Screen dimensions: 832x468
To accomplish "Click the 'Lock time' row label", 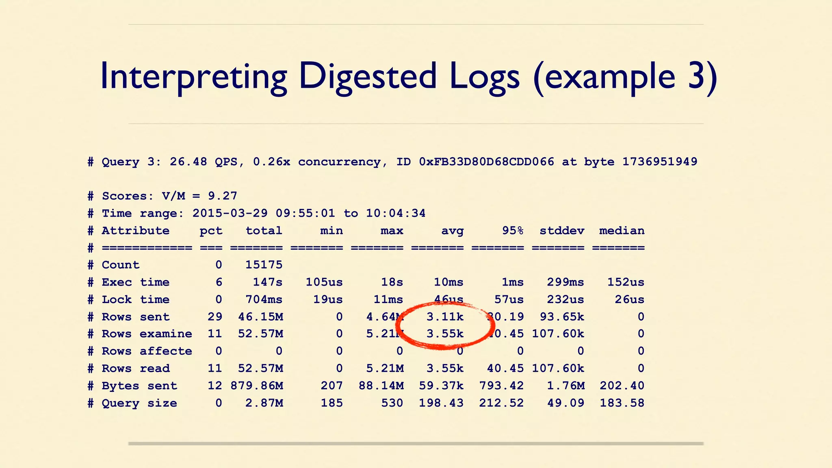I will pyautogui.click(x=135, y=299).
